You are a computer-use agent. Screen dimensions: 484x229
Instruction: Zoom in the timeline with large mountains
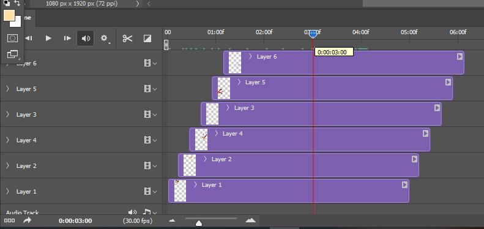(251, 220)
